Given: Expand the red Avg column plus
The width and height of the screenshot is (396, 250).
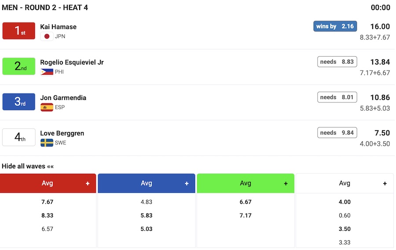Looking at the screenshot, I should [88, 184].
